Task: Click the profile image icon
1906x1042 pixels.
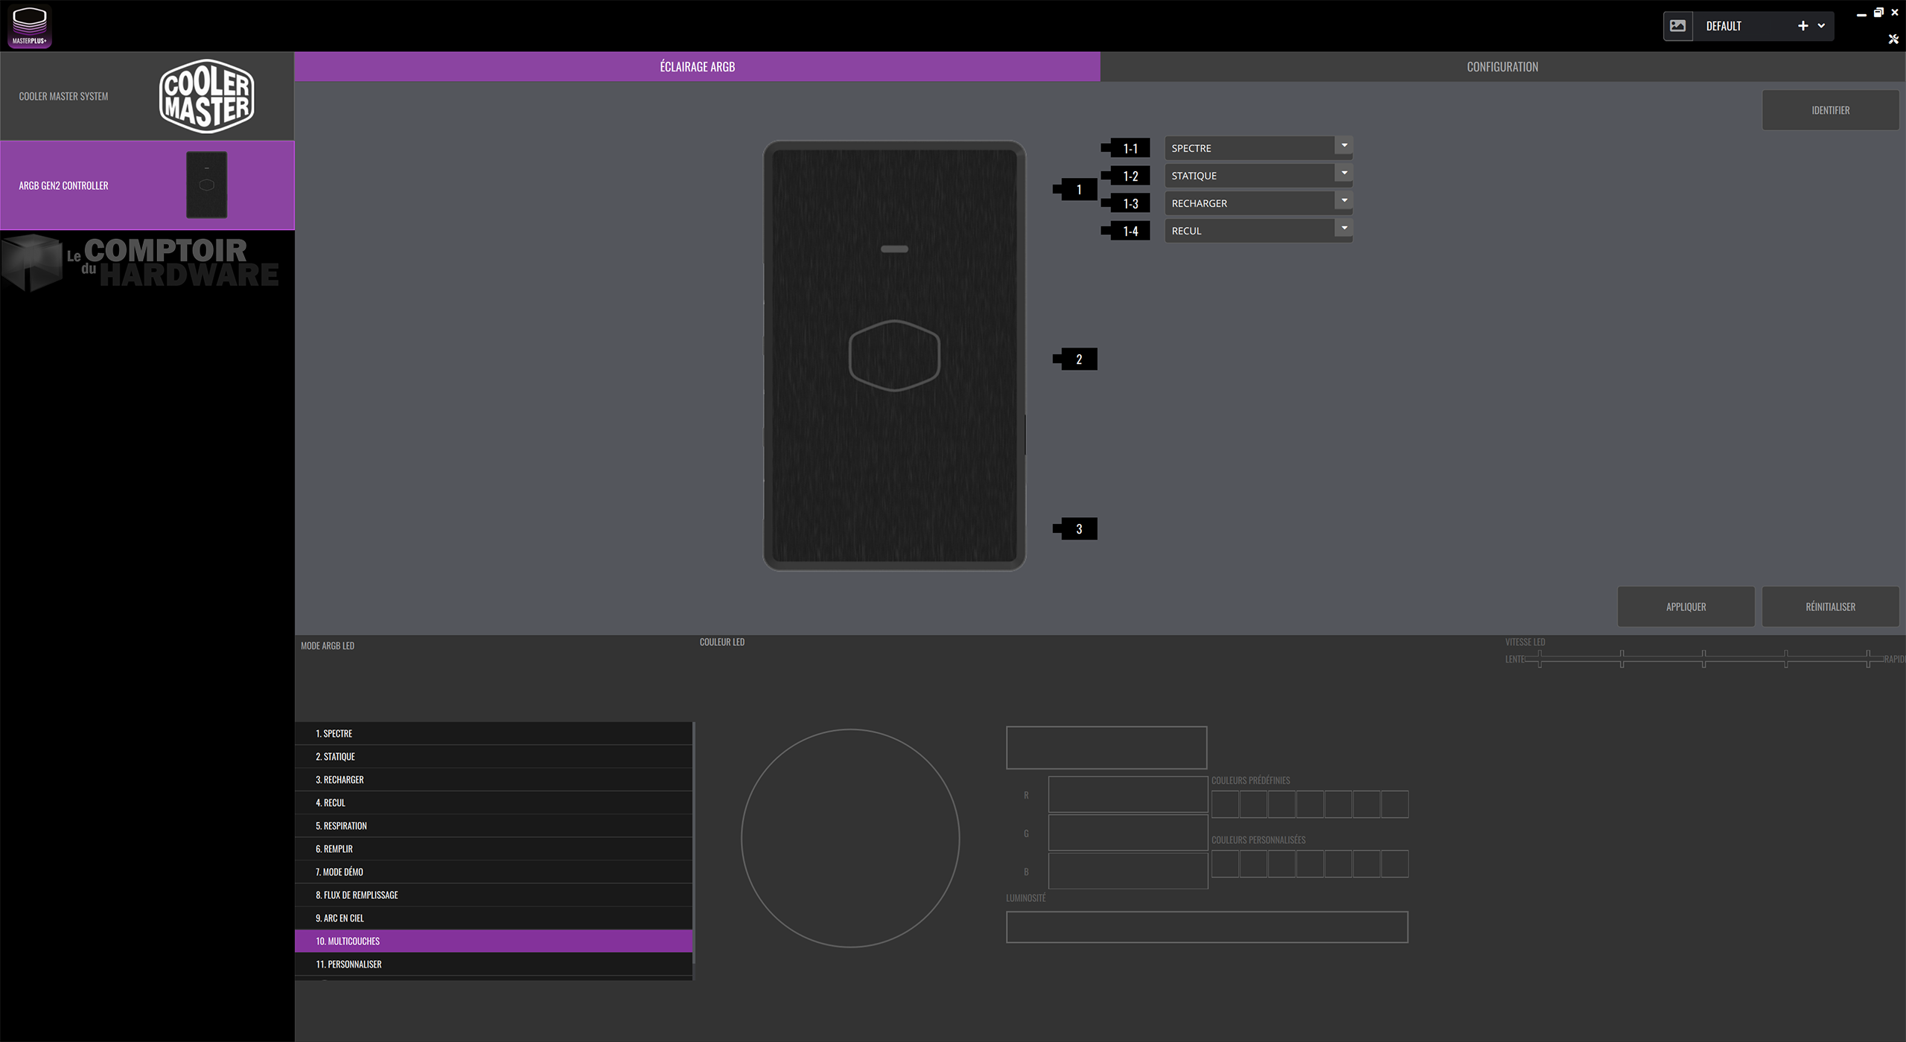Action: tap(1677, 26)
